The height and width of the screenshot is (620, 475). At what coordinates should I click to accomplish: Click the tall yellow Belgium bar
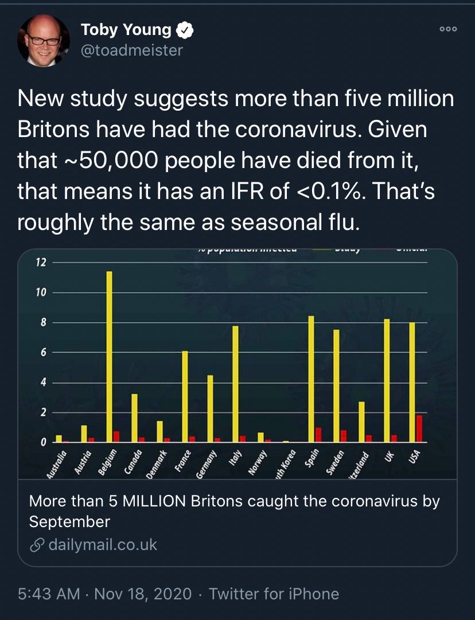pyautogui.click(x=109, y=356)
